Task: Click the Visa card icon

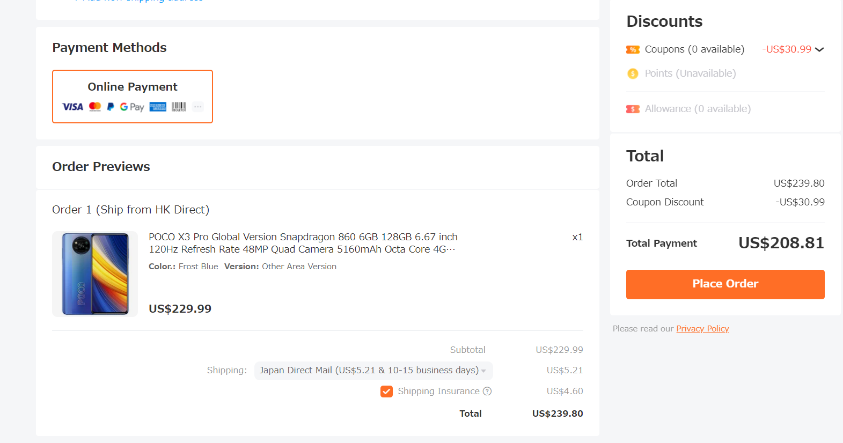Action: (72, 107)
